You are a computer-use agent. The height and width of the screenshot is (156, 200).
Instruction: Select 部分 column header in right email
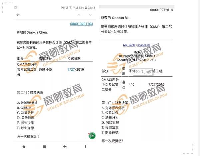pos(105,71)
